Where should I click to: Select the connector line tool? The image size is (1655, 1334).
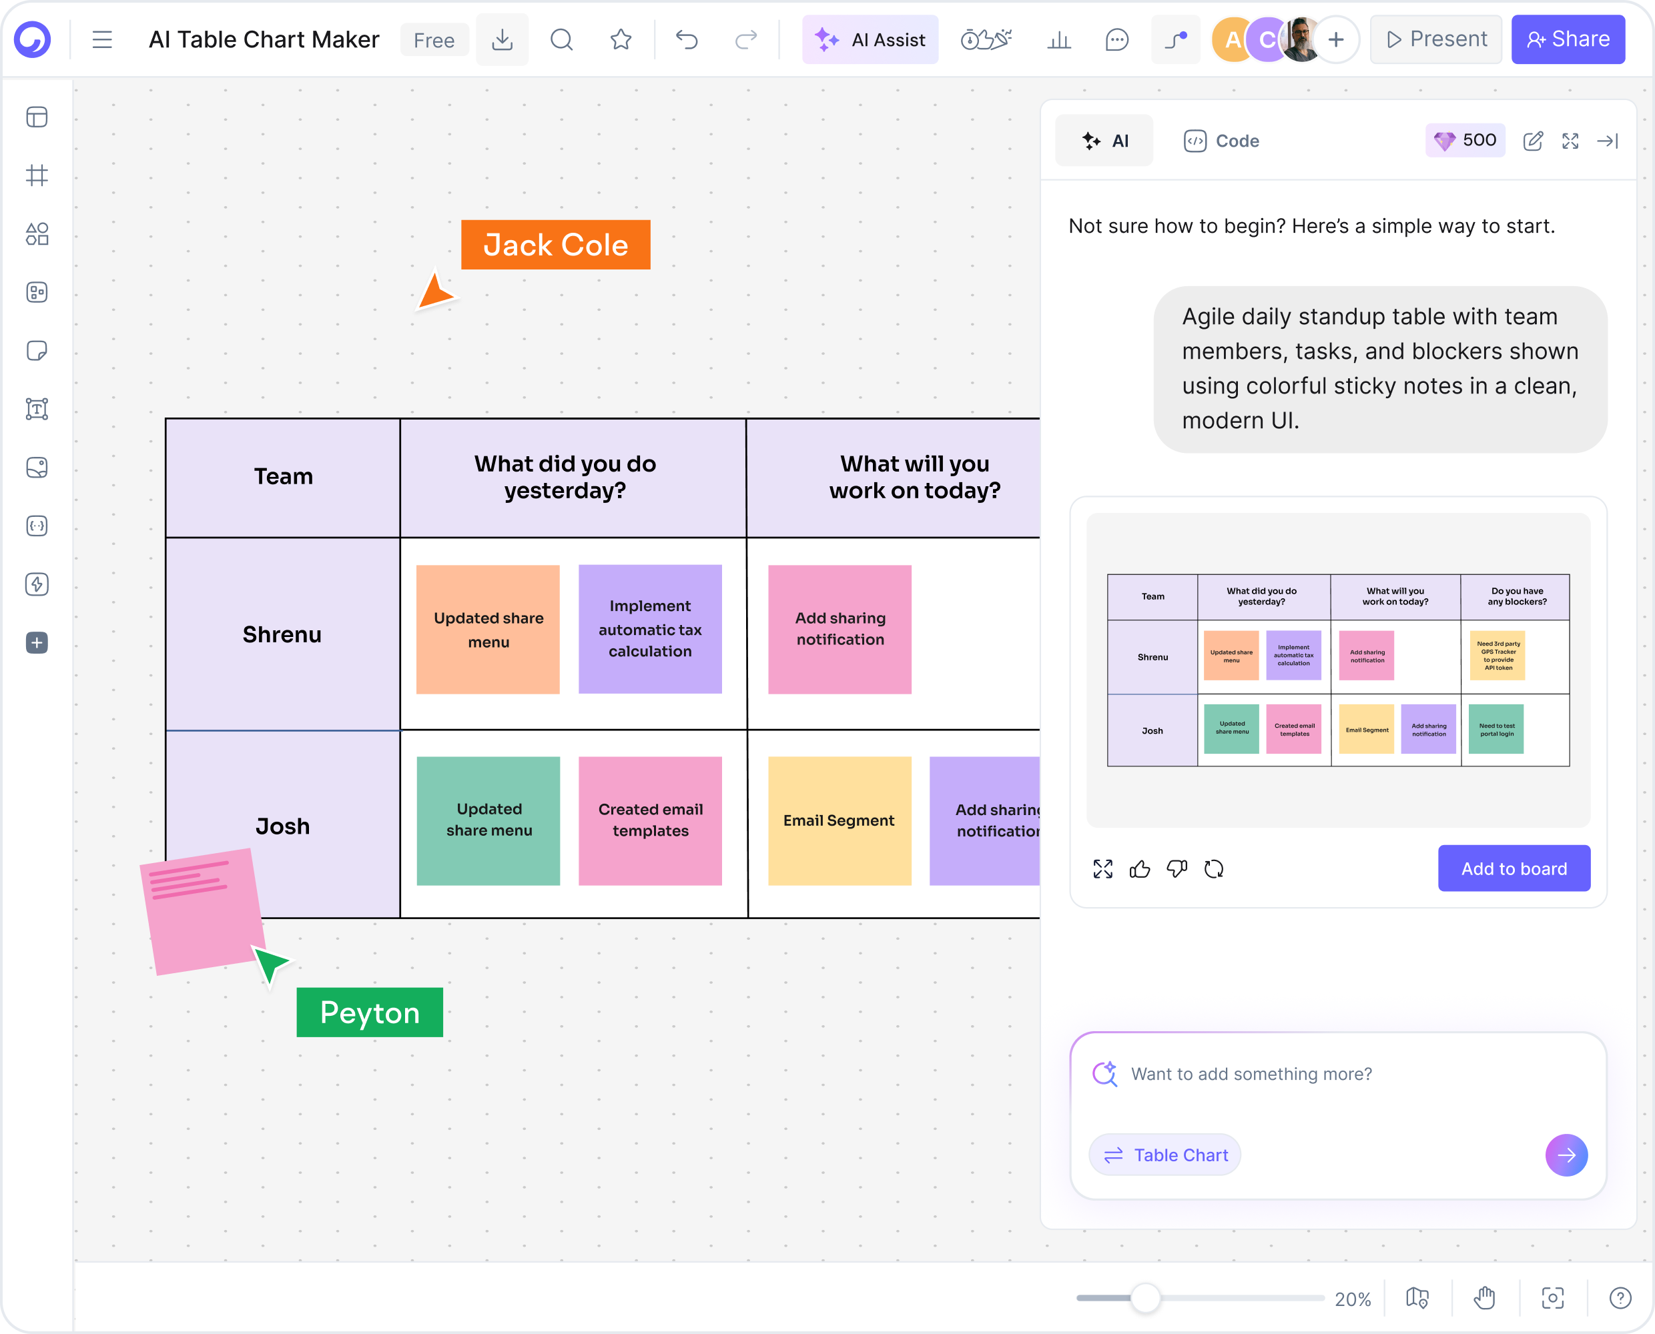(1175, 39)
